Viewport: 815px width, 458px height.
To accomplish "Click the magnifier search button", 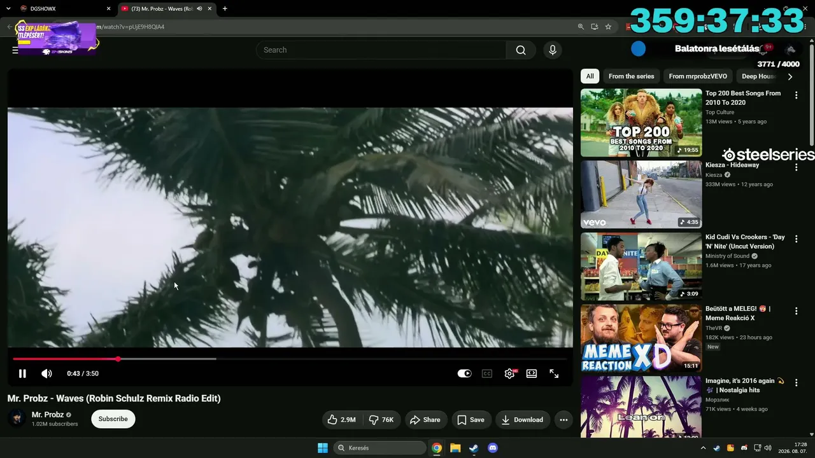I will click(521, 50).
